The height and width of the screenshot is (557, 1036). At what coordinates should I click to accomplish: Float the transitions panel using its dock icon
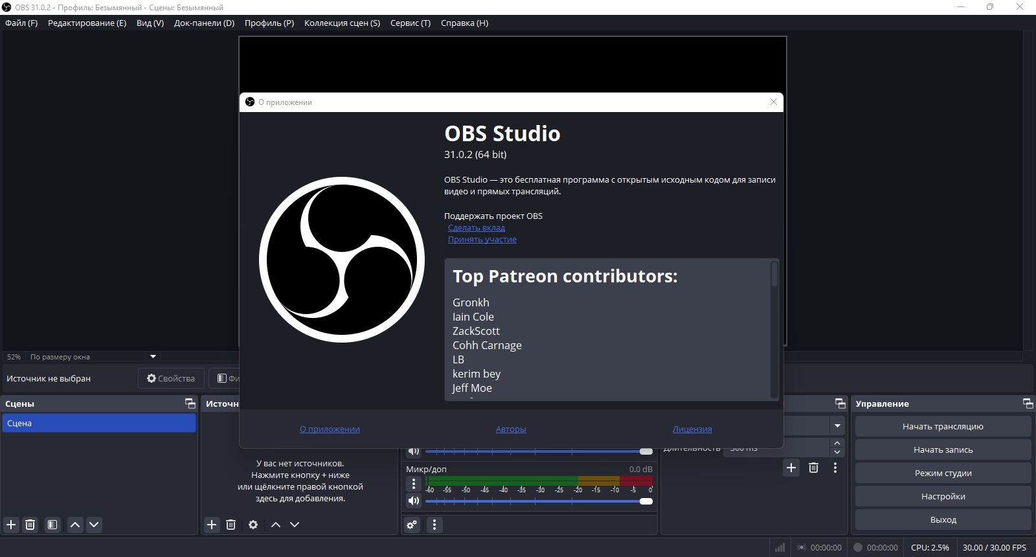tap(840, 404)
